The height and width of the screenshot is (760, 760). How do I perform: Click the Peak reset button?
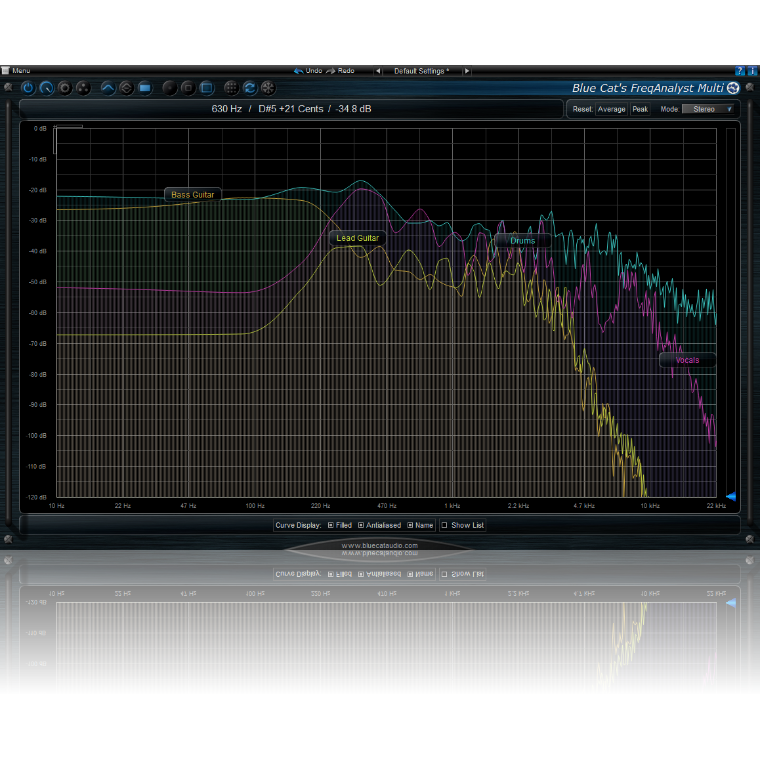pyautogui.click(x=640, y=109)
